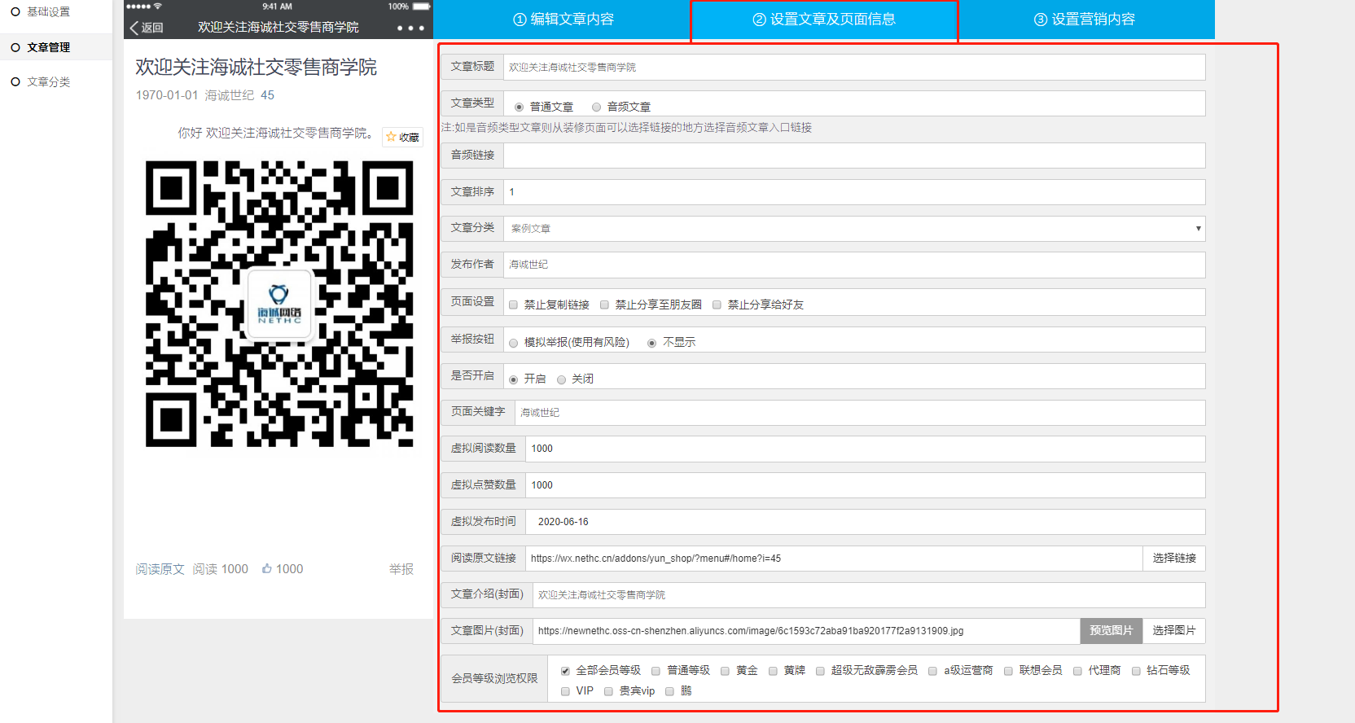
Task: Switch to 设置文章及页面信息 step tab
Action: click(x=824, y=20)
